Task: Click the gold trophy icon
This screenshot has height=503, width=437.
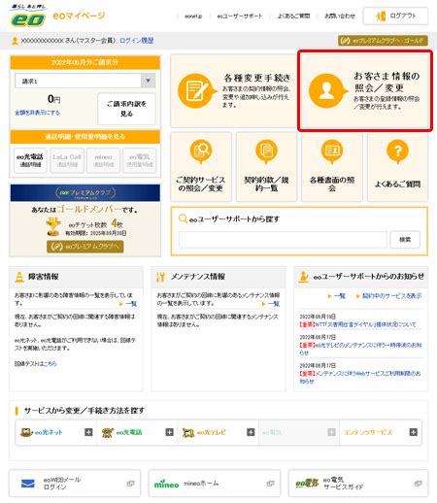Action: point(52,227)
